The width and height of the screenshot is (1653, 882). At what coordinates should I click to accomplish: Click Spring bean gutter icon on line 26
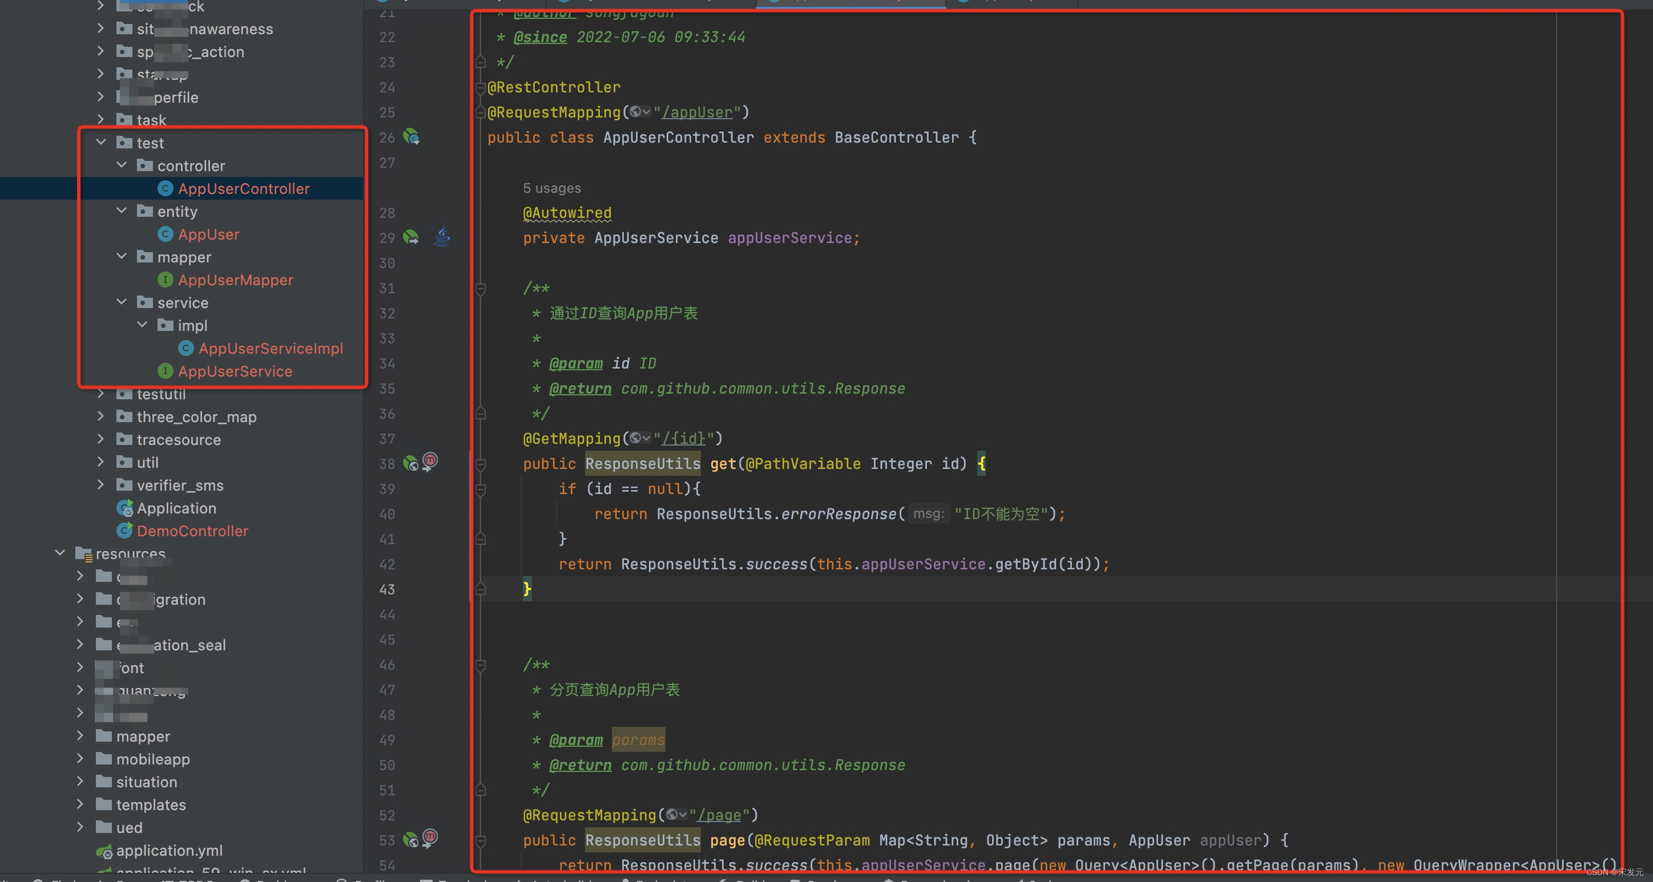(x=412, y=136)
